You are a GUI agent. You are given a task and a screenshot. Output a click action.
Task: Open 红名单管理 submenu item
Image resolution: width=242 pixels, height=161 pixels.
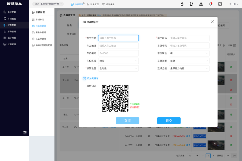[39, 39]
